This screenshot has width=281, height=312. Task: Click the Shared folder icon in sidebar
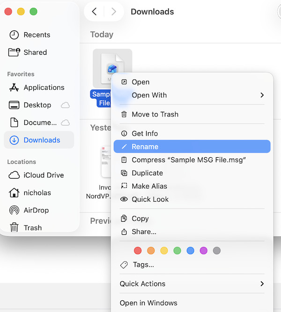point(15,52)
